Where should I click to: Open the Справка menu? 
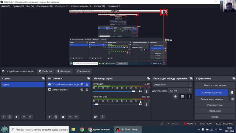[114, 6]
